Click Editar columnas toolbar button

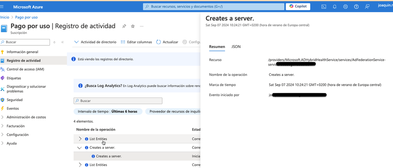pyautogui.click(x=137, y=42)
